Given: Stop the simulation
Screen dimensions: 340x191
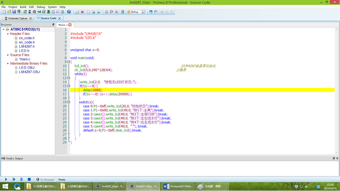Looking at the screenshot, I should pyautogui.click(x=29, y=179).
